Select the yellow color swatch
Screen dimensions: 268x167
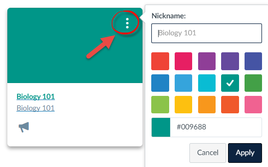click(183, 105)
